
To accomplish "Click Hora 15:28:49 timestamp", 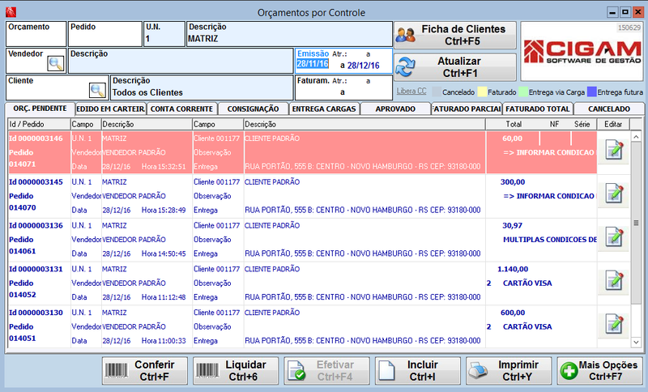I will tap(164, 211).
